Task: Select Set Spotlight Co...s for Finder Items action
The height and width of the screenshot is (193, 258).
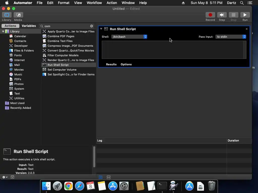Action: click(x=69, y=74)
